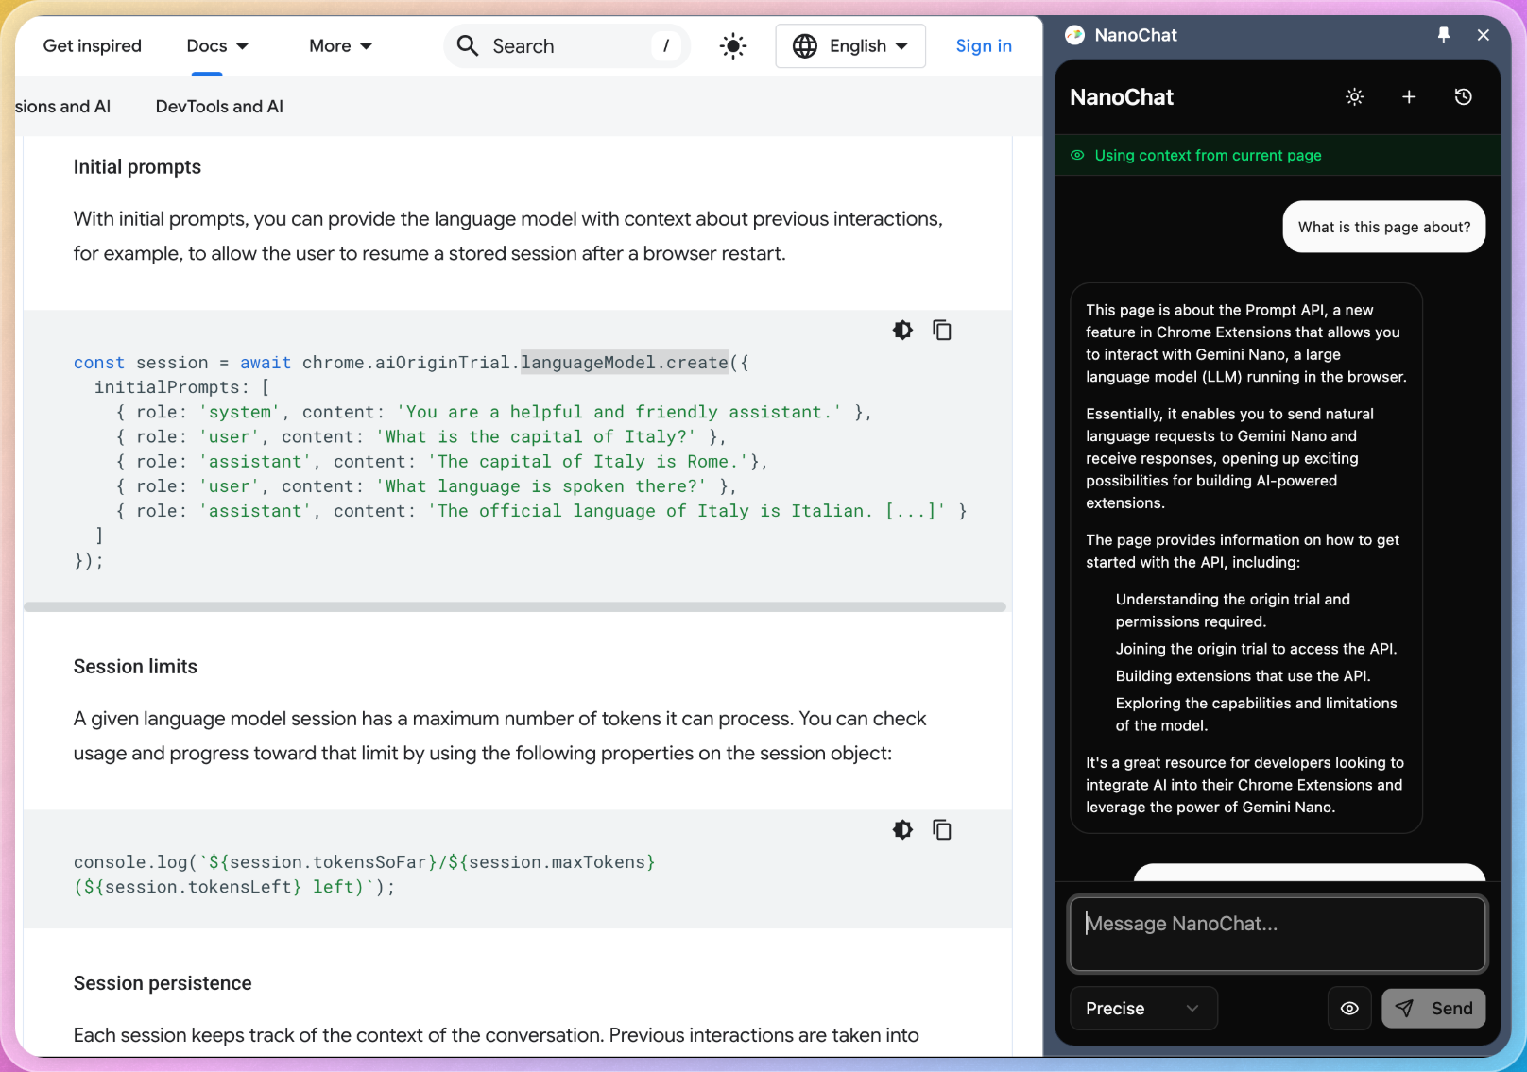Pin the NanoChat side panel

pyautogui.click(x=1443, y=35)
